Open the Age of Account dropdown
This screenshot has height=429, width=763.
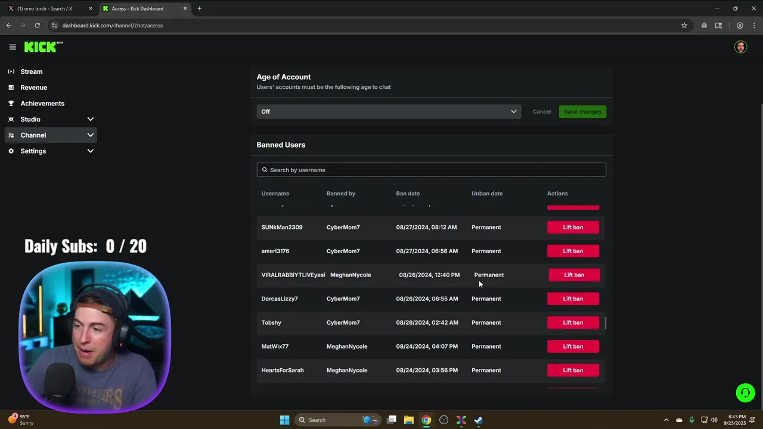[x=389, y=111]
